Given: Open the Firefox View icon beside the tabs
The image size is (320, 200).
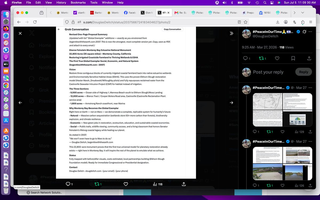Looking at the screenshot, I should (x=42, y=13).
